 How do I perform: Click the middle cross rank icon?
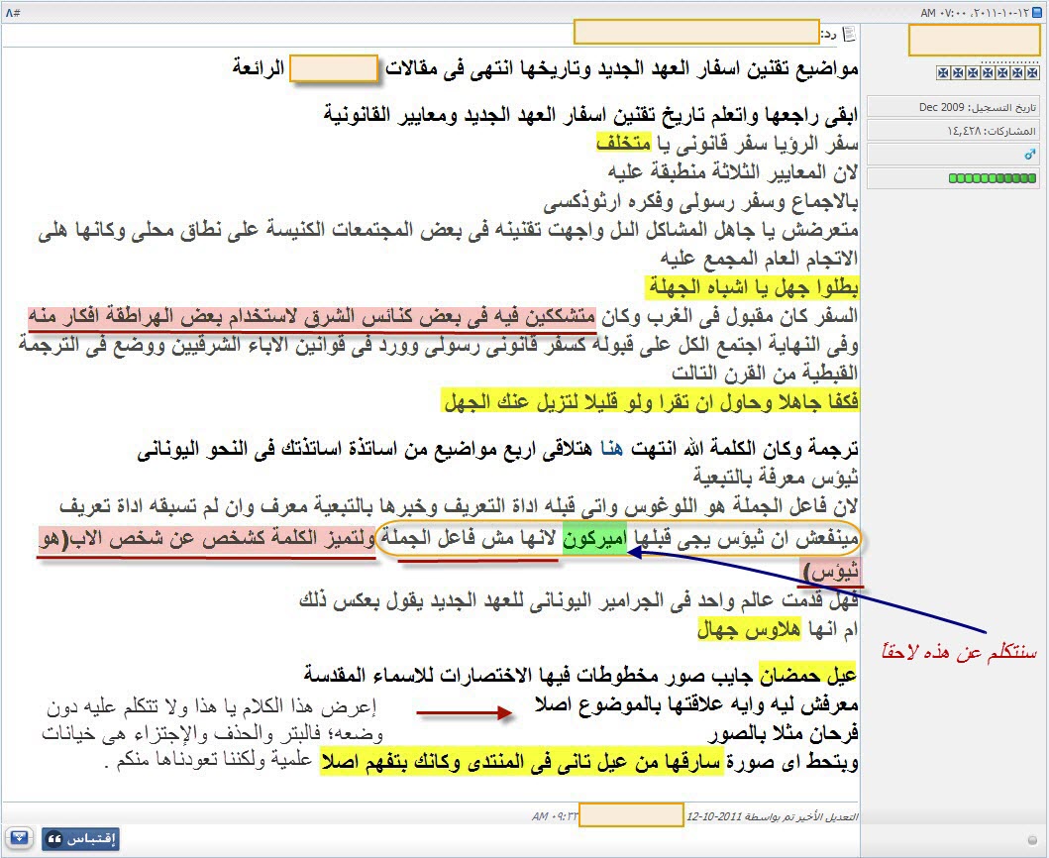click(986, 74)
